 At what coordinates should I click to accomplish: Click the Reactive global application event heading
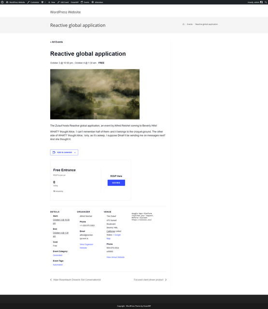88,54
